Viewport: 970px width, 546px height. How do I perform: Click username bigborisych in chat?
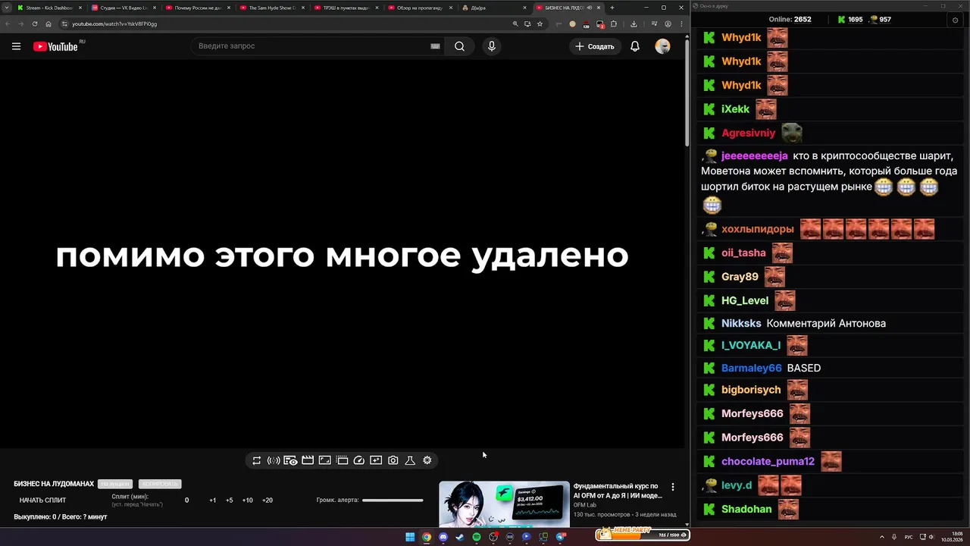click(751, 390)
